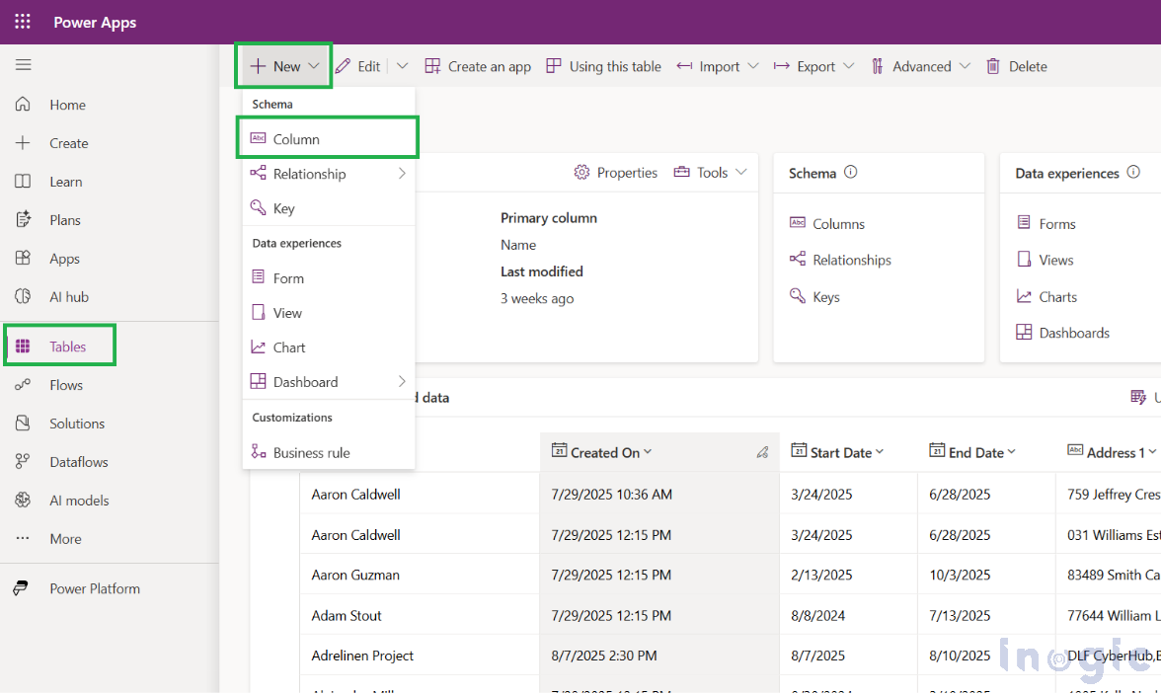Click the pin icon beside Created On
Image resolution: width=1161 pixels, height=695 pixels.
(762, 452)
